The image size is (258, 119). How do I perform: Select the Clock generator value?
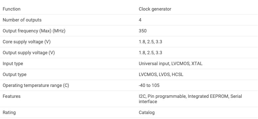(x=155, y=9)
